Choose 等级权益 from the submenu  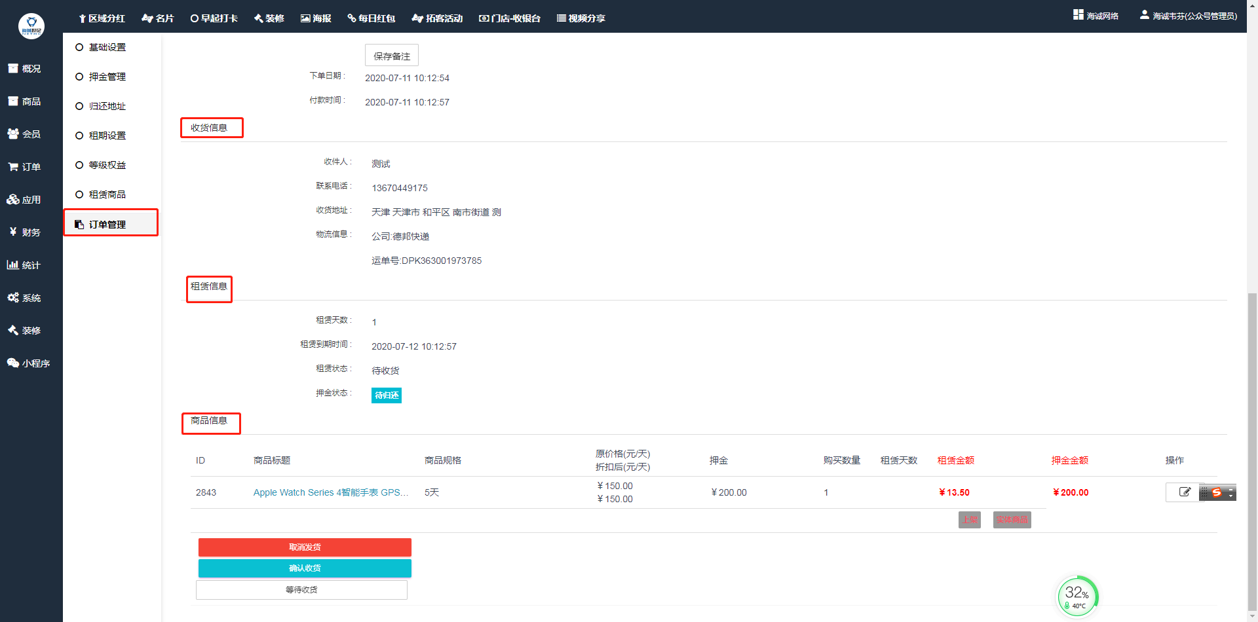[107, 165]
